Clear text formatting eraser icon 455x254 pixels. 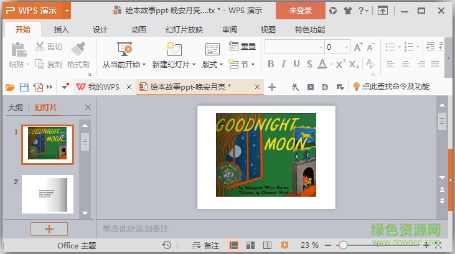(x=370, y=63)
